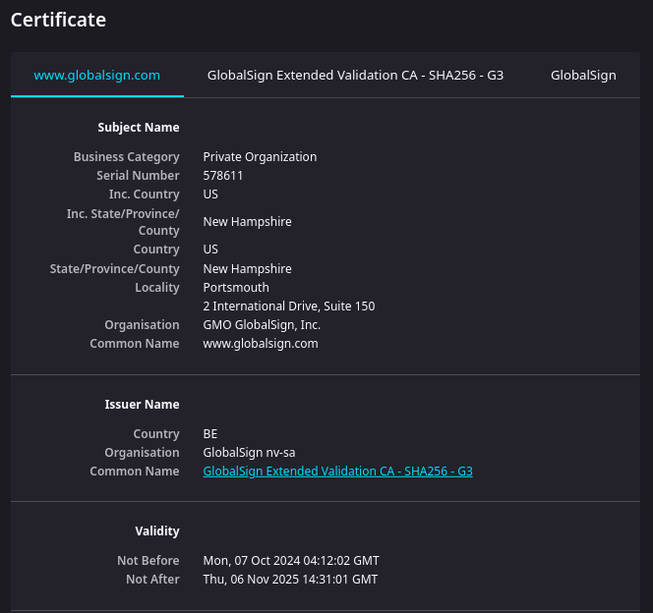Screen dimensions: 653x613
Task: Select issuer country BE value
Action: click(x=210, y=434)
